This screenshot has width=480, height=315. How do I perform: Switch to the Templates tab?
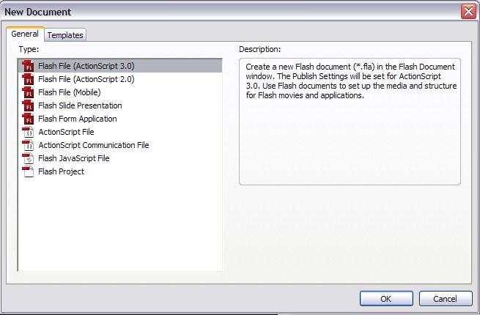point(65,35)
